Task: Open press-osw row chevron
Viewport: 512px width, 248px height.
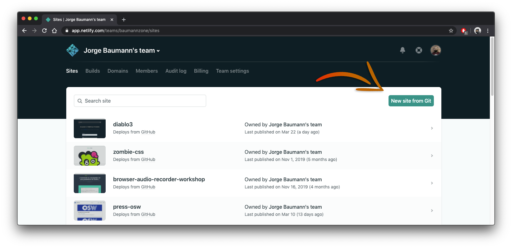Action: 432,211
